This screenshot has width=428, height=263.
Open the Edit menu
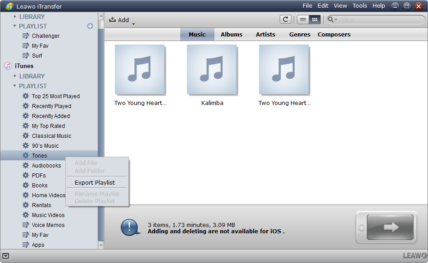tap(323, 6)
